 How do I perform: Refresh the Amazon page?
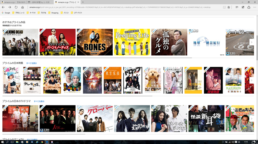(x=16, y=7)
